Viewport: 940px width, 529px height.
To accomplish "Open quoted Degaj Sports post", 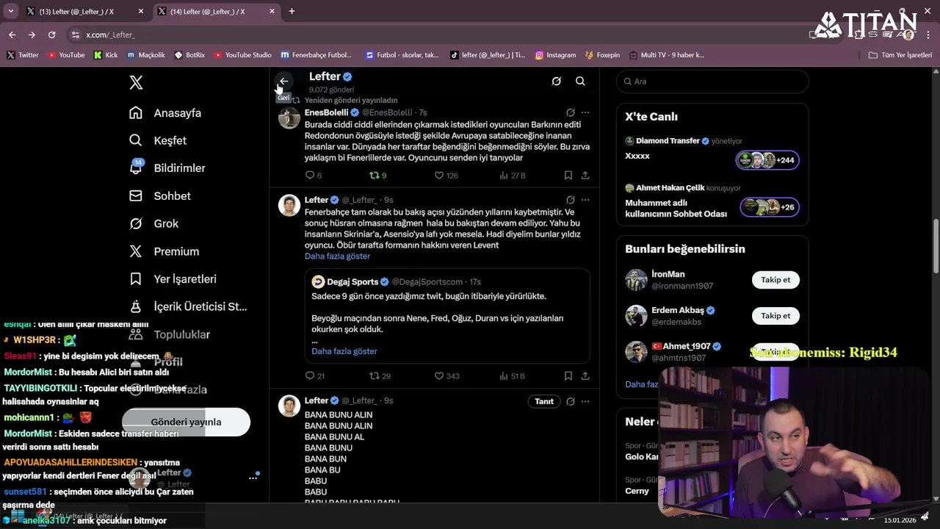I will point(447,316).
